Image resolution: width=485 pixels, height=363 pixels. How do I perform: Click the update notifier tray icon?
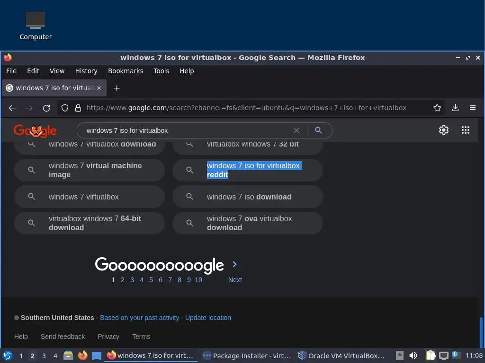pos(456,355)
